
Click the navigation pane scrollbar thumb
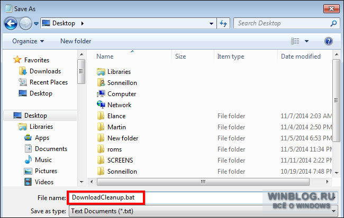82,71
